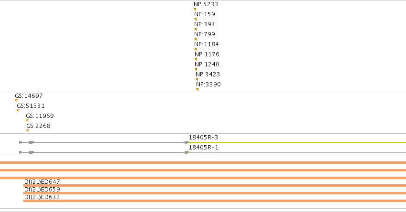Image resolution: width=406 pixels, height=212 pixels.
Task: Select orange deficiency bar under Df(2L)ED659
Action: tap(215, 193)
